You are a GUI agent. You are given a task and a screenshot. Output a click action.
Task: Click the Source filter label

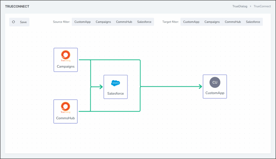click(61, 22)
